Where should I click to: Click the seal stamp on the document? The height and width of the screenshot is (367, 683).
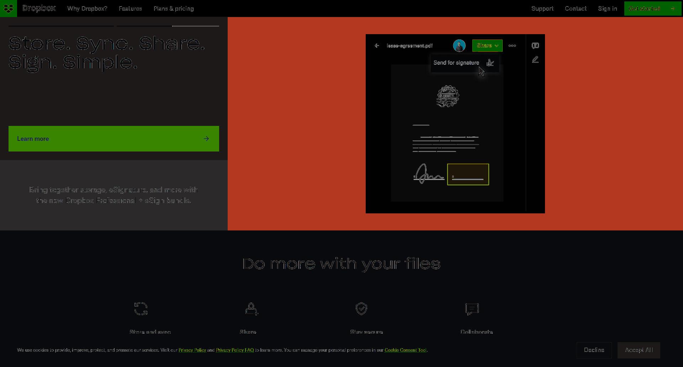point(448,96)
